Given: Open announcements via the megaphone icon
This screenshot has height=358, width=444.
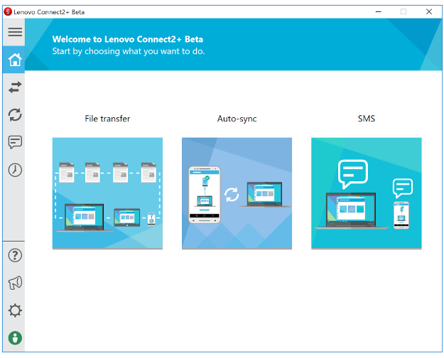Looking at the screenshot, I should [x=15, y=283].
